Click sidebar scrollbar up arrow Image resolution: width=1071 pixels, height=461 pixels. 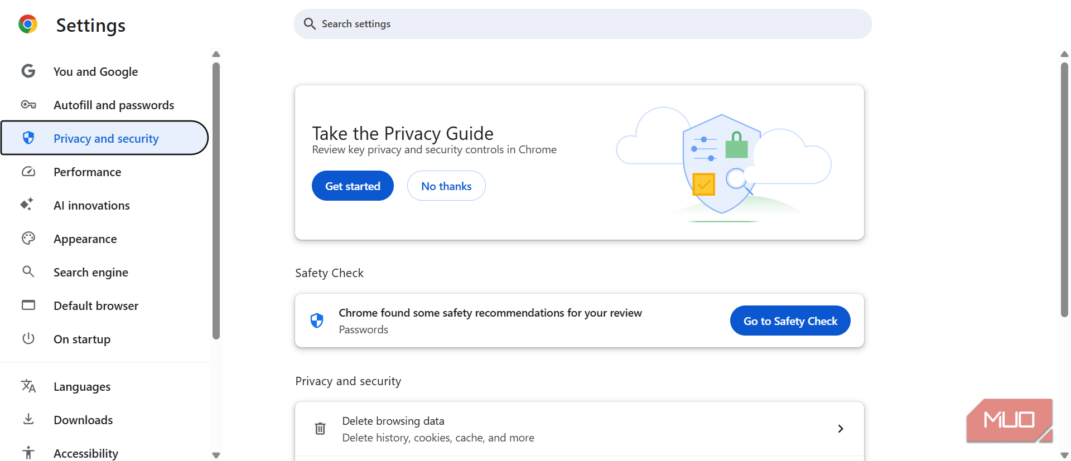point(216,54)
